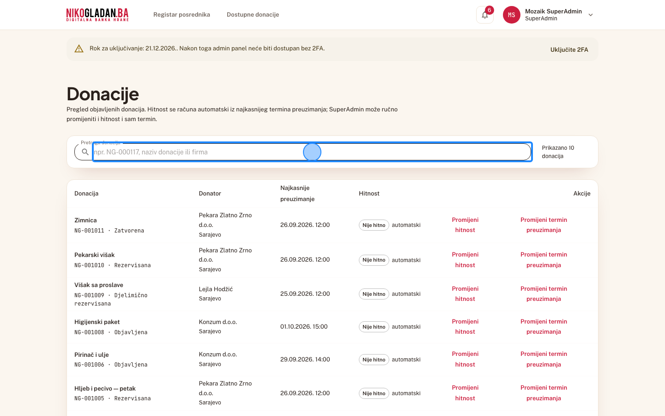Change pickup deadline for Hljeb i pecivo — petak
The height and width of the screenshot is (416, 665).
tap(544, 393)
